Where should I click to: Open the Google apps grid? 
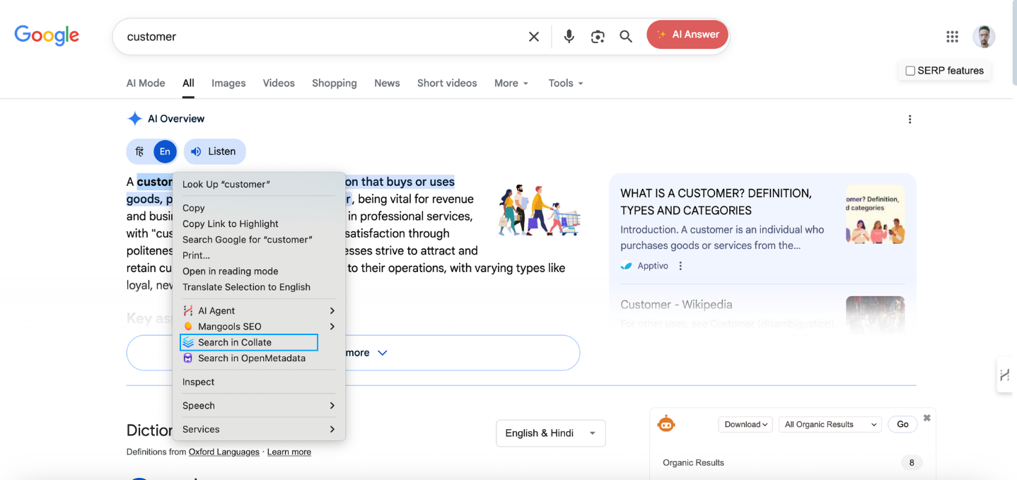tap(953, 37)
